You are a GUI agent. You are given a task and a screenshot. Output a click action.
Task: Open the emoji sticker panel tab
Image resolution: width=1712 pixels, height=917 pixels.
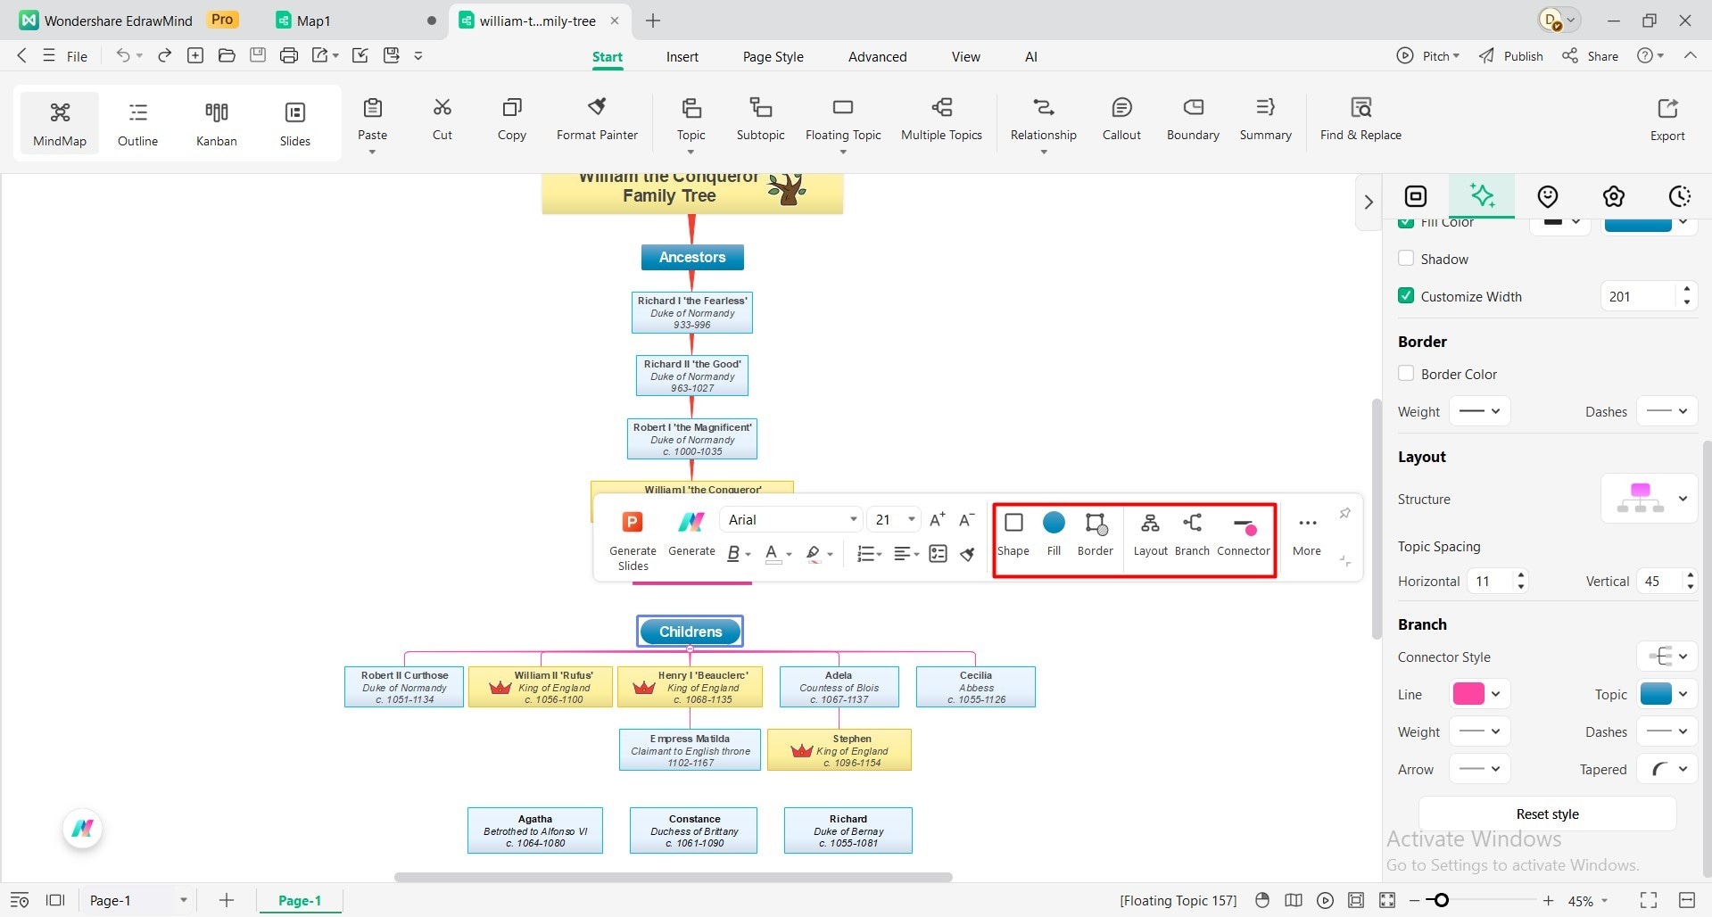(x=1548, y=196)
